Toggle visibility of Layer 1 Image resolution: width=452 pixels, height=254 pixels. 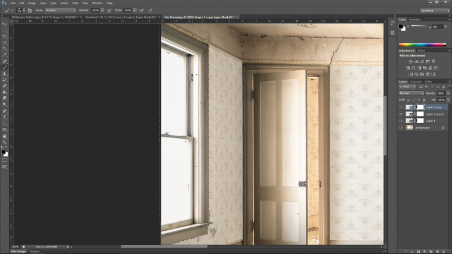[401, 121]
